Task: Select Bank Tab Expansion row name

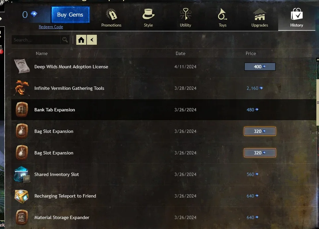Action: point(54,110)
